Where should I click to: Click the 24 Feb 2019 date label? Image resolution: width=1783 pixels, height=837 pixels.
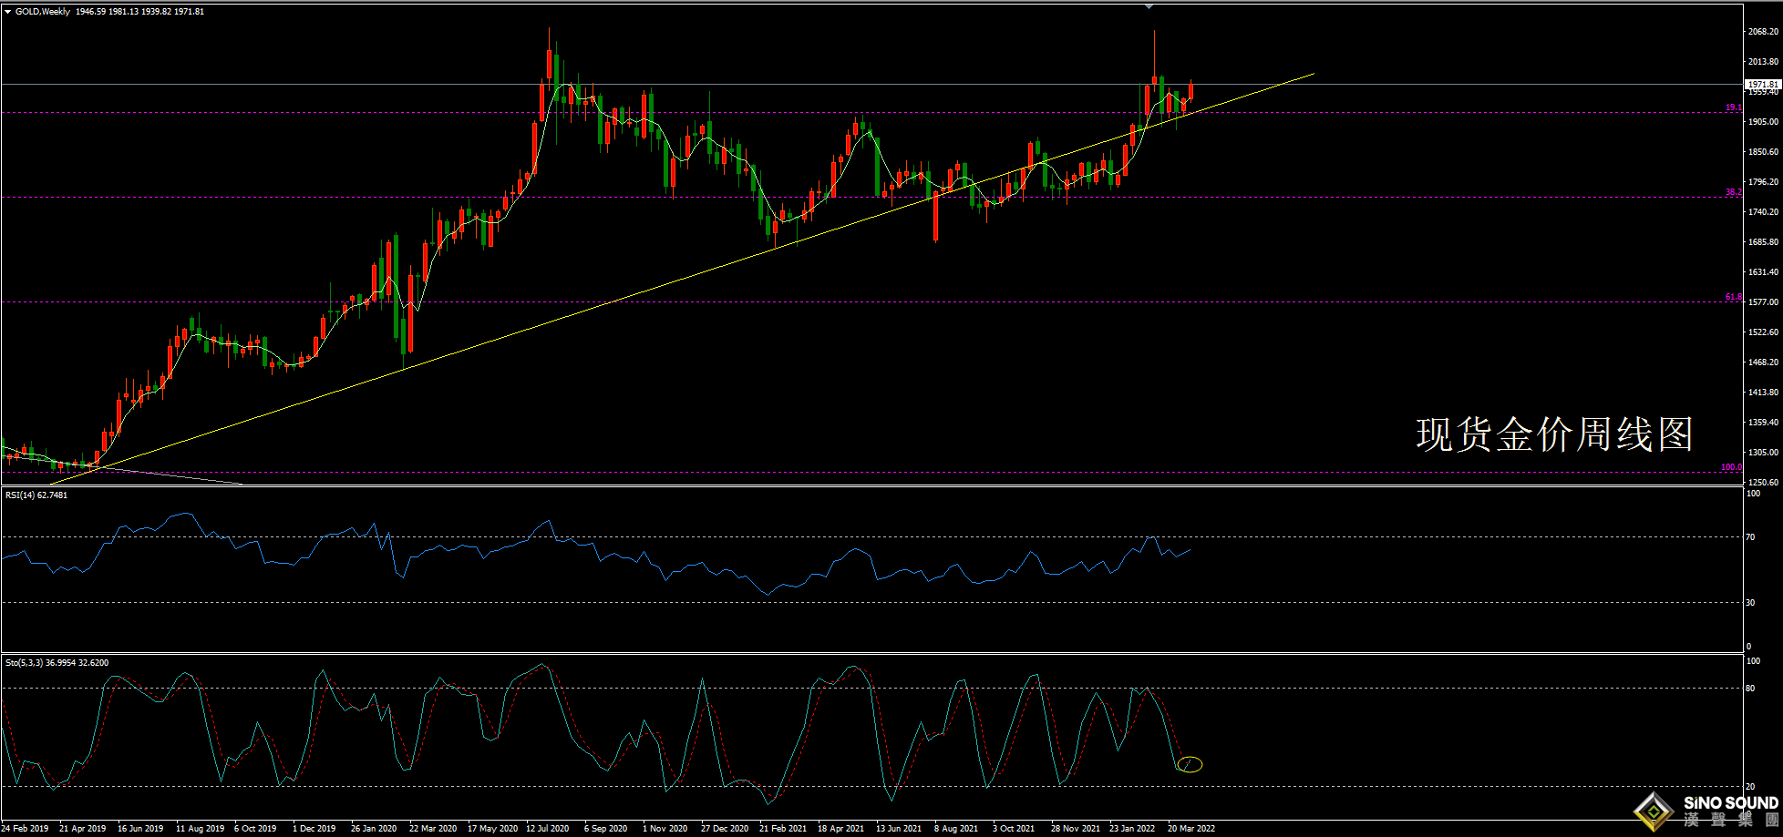[x=25, y=829]
